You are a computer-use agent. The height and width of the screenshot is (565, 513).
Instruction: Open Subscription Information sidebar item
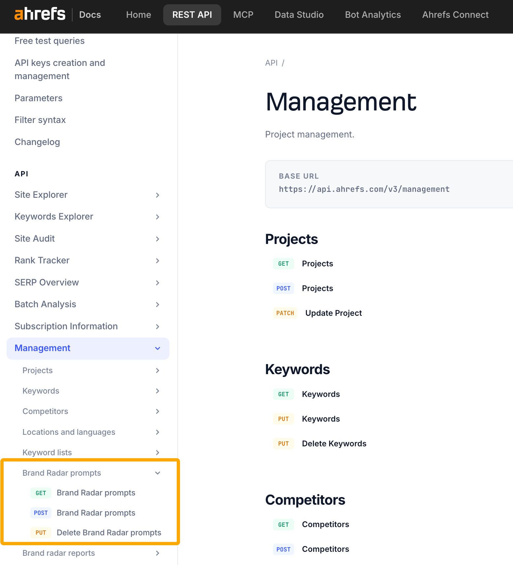point(66,326)
